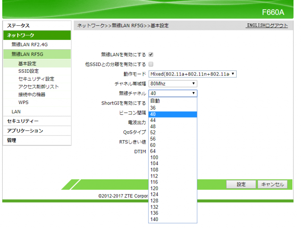Open the ステータス menu

click(37, 26)
